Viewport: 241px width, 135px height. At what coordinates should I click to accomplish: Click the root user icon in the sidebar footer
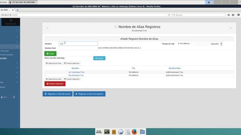[x=2, y=97]
